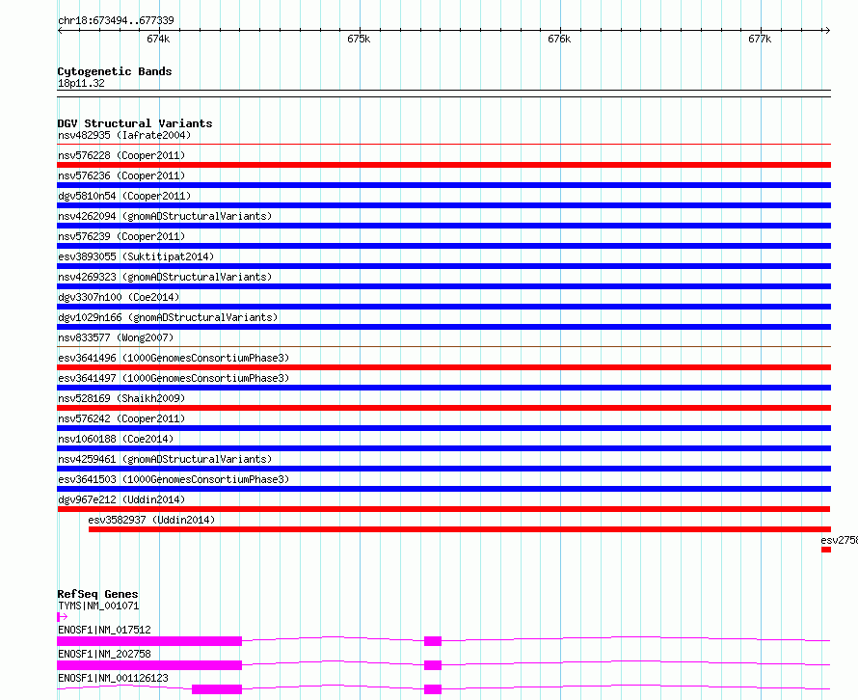Select the blue bar under dgv5810n54
Viewport: 858px width, 700px height.
coord(443,205)
